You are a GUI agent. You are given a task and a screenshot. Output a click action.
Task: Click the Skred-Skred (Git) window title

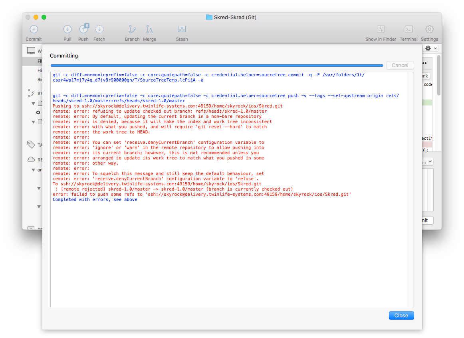[235, 18]
